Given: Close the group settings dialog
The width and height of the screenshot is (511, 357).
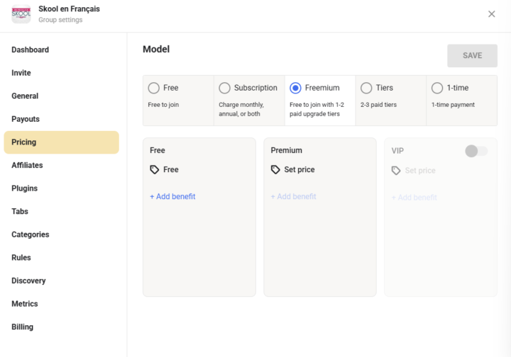Looking at the screenshot, I should [x=491, y=14].
